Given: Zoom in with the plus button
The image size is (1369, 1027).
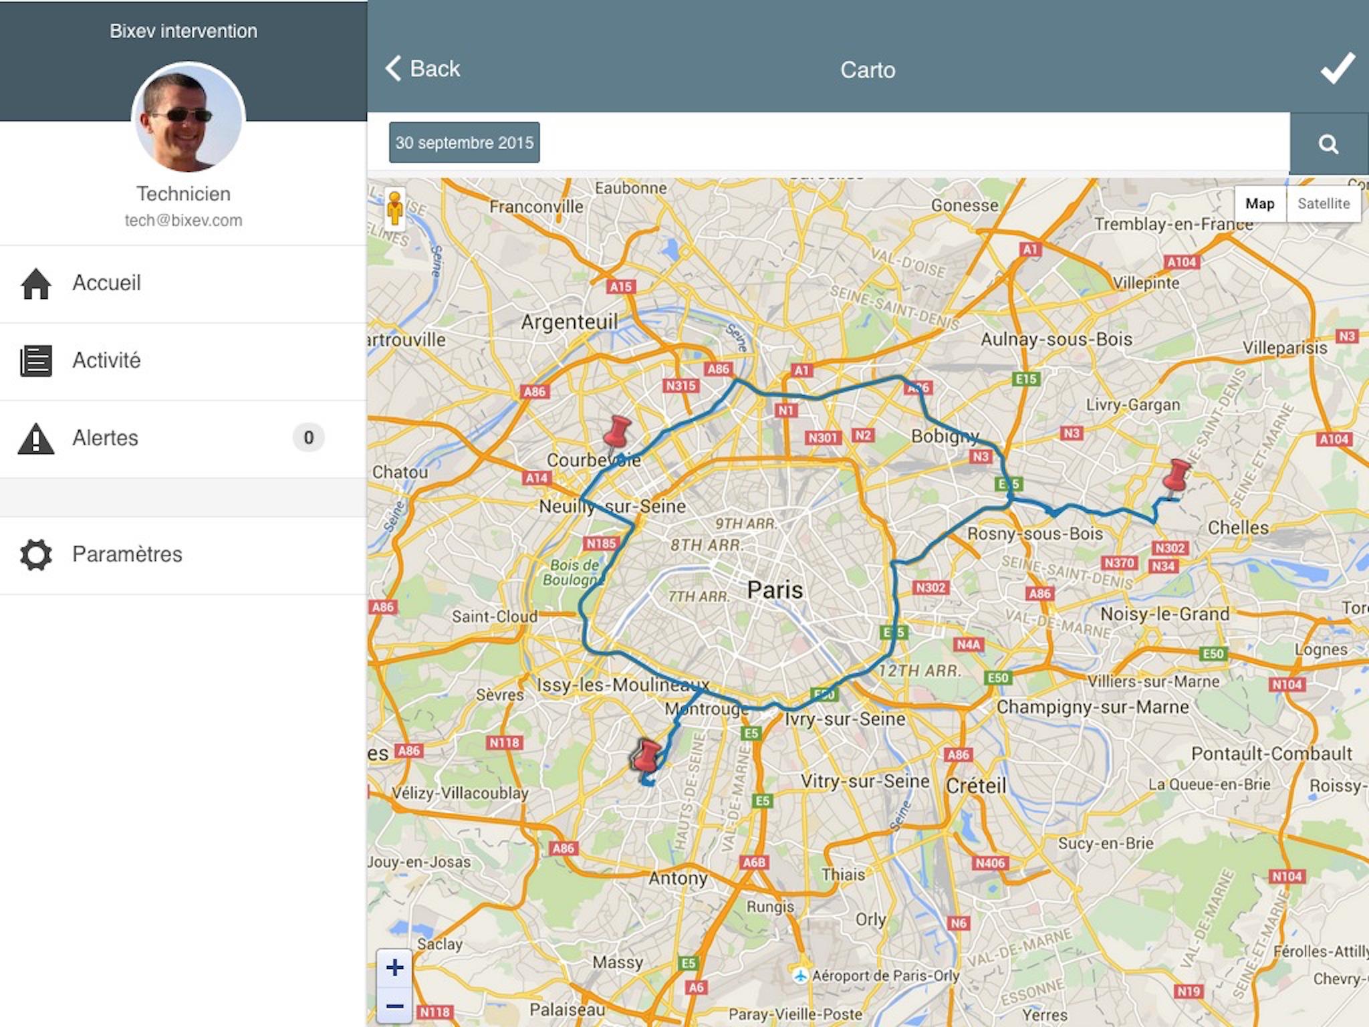Looking at the screenshot, I should [394, 967].
